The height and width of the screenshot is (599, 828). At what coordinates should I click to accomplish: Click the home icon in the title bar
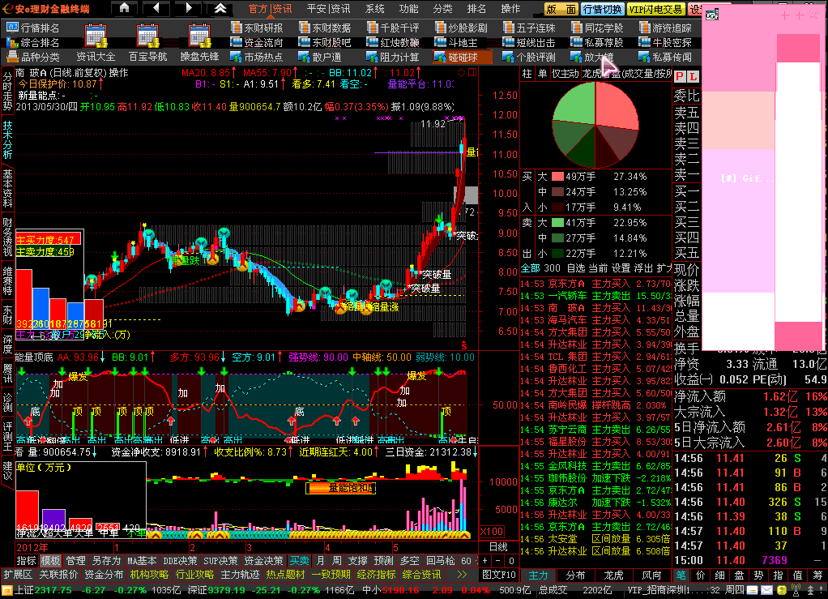[124, 8]
